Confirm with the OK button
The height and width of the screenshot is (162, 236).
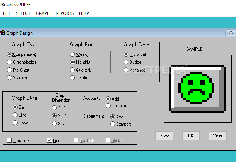[191, 136]
